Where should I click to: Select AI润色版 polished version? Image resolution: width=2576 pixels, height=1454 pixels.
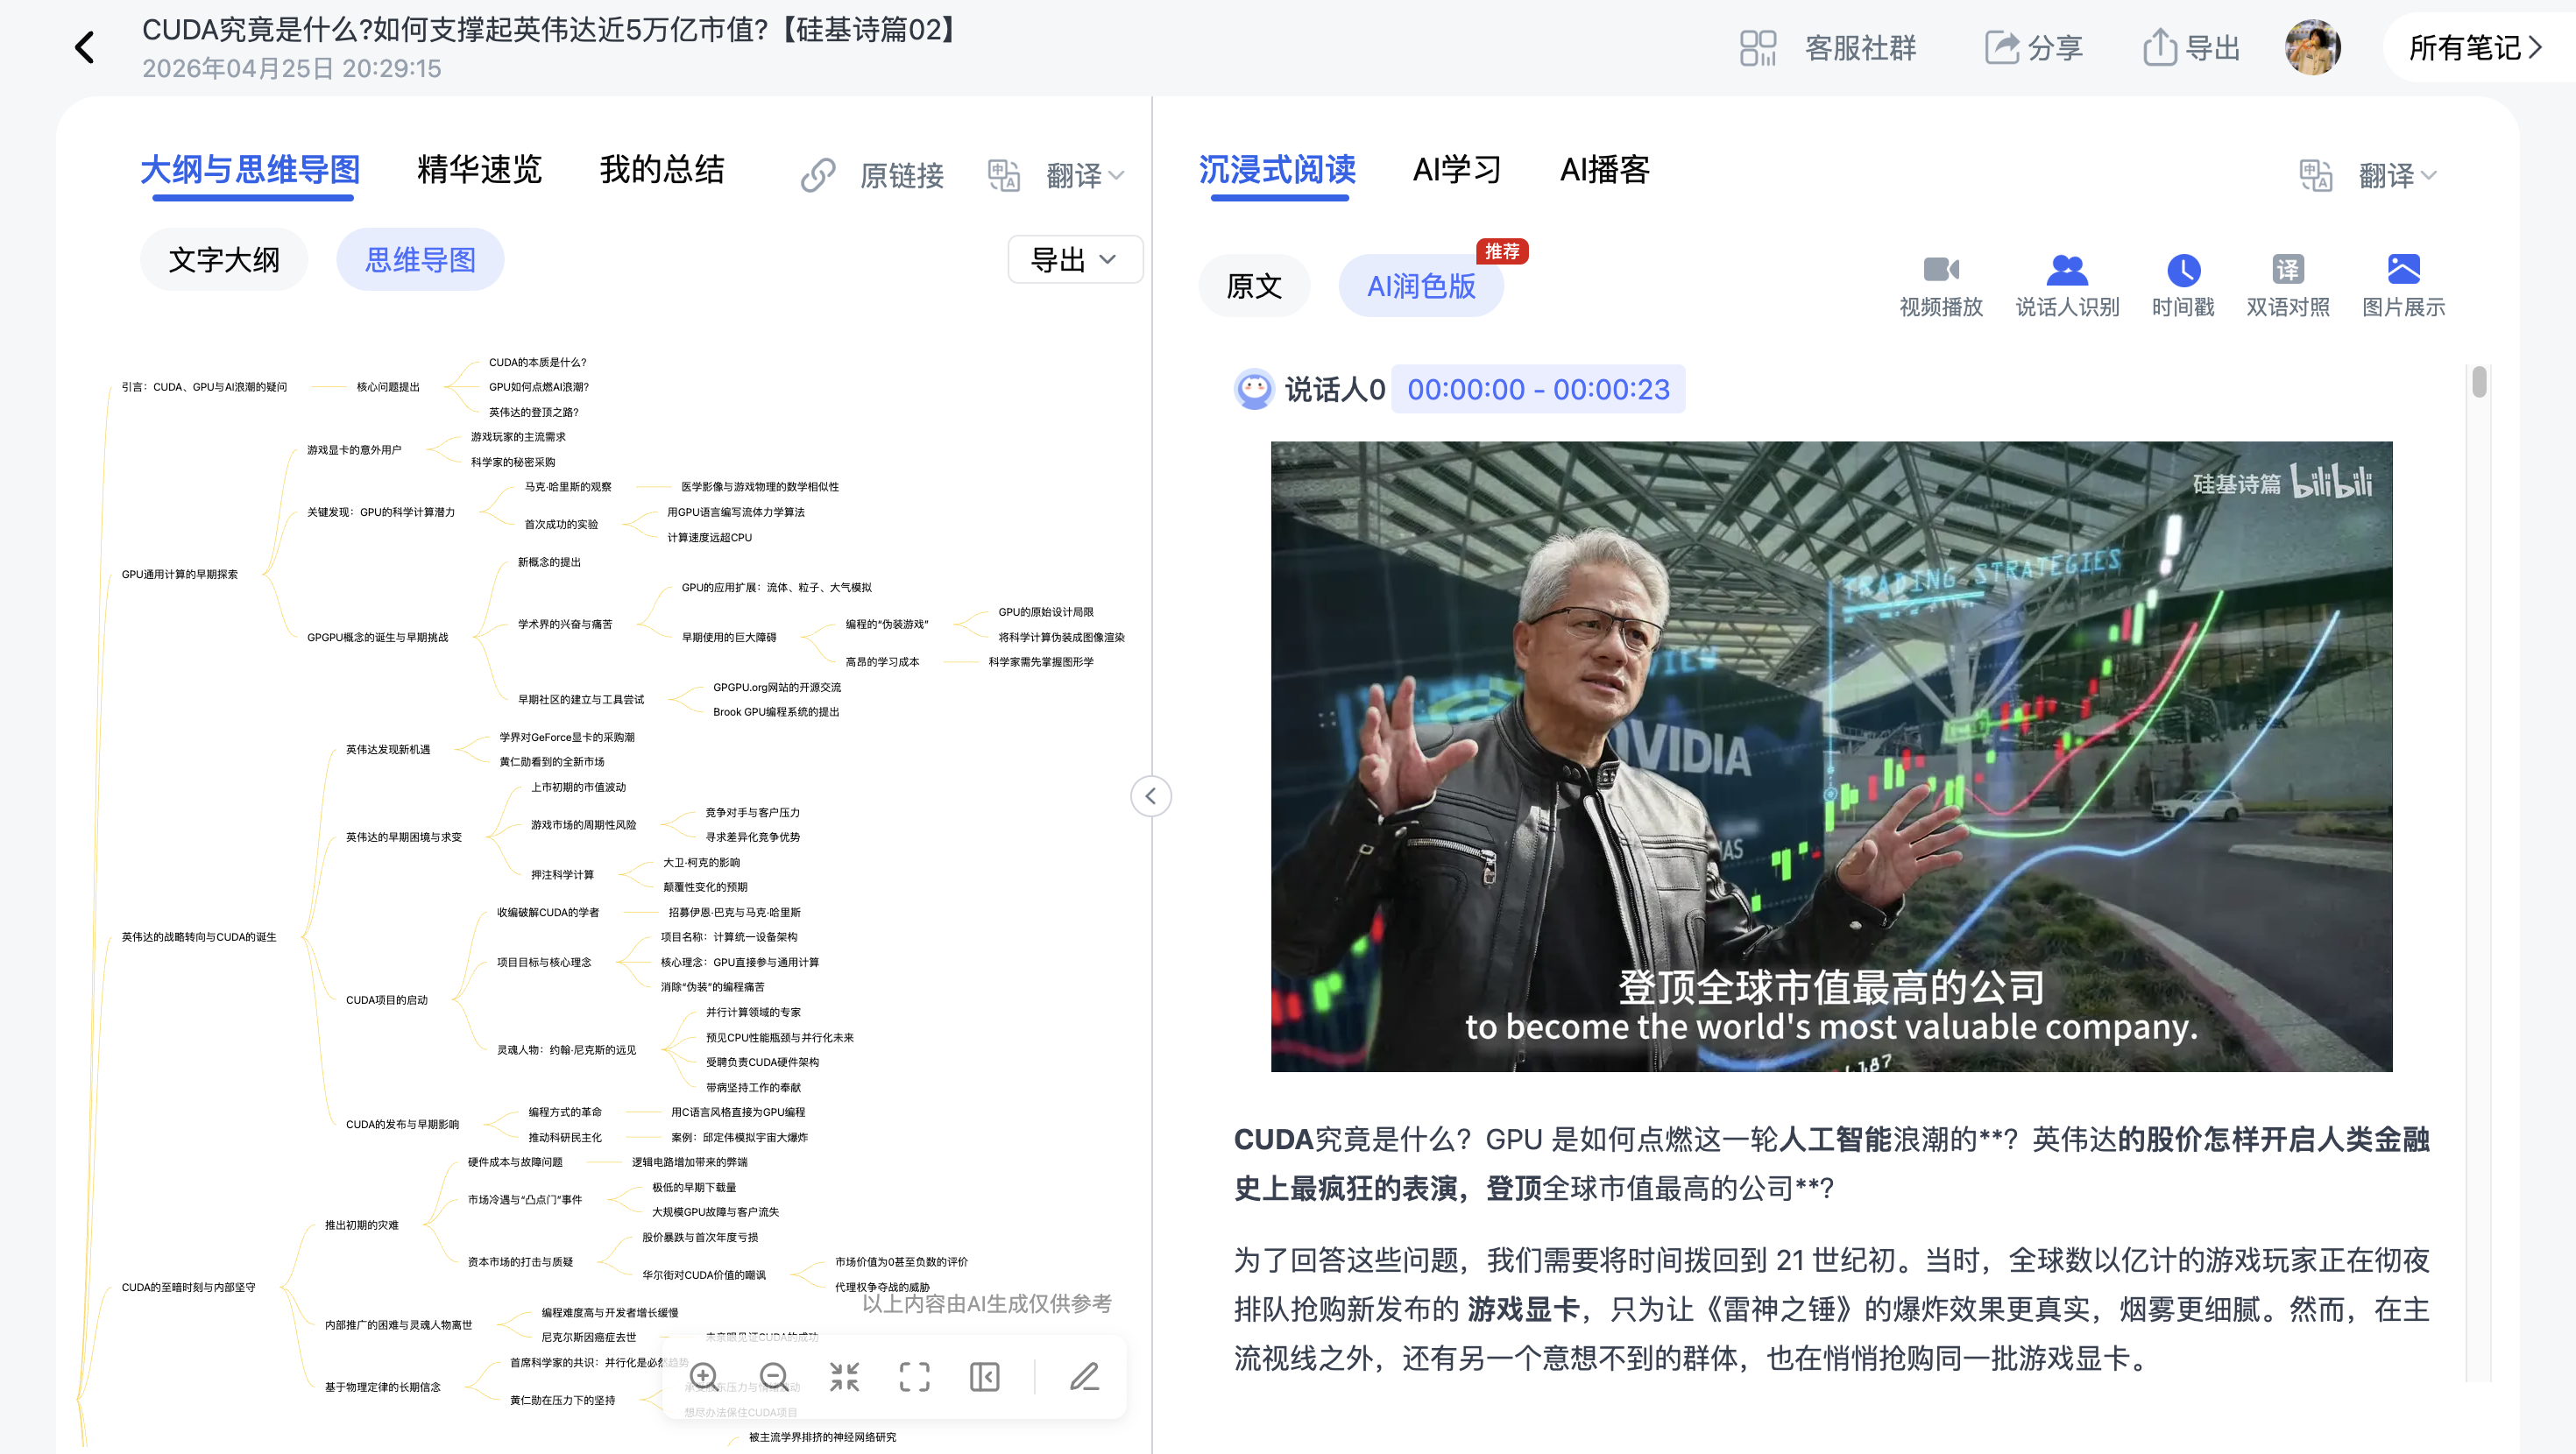coord(1421,286)
